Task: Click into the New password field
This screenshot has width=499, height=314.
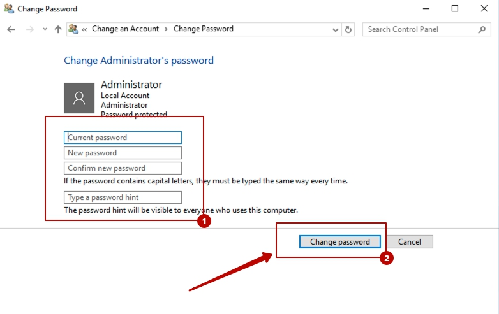Action: tap(123, 153)
